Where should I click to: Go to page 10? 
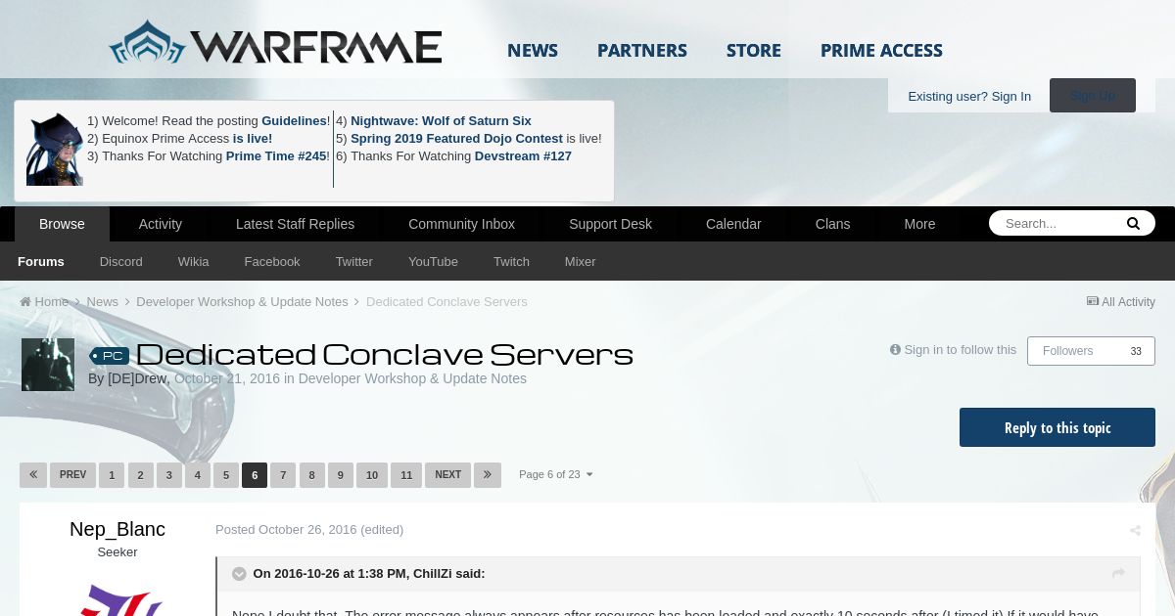(x=372, y=475)
